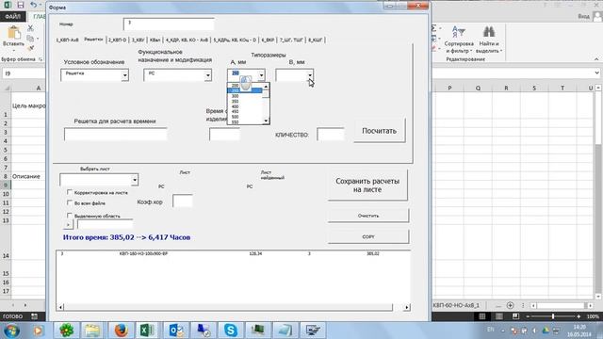Click the Undo arrow in Excel title bar
This screenshot has height=339, width=603.
(34, 5)
